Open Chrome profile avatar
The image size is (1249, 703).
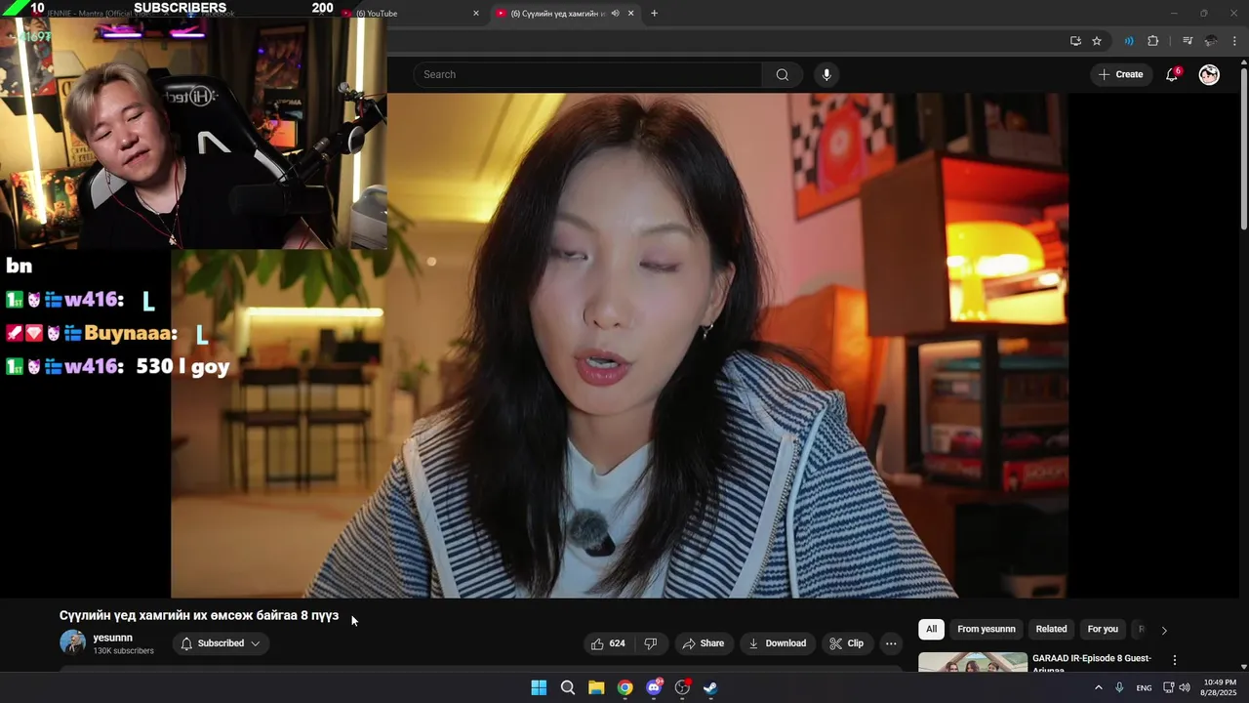coord(1211,41)
